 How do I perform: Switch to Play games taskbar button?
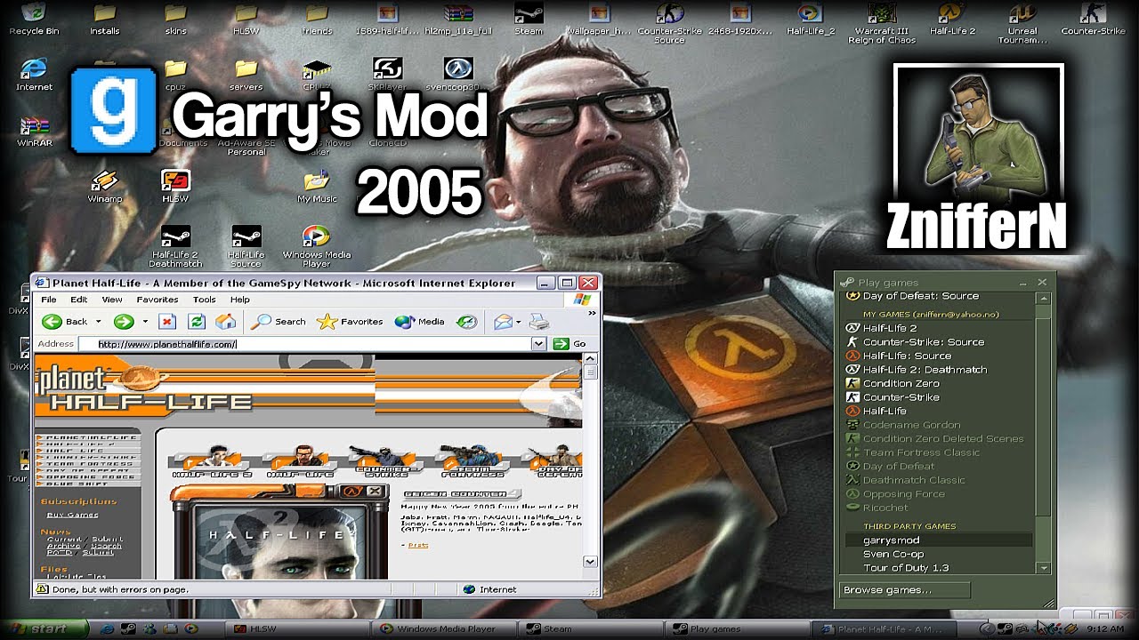pyautogui.click(x=738, y=628)
